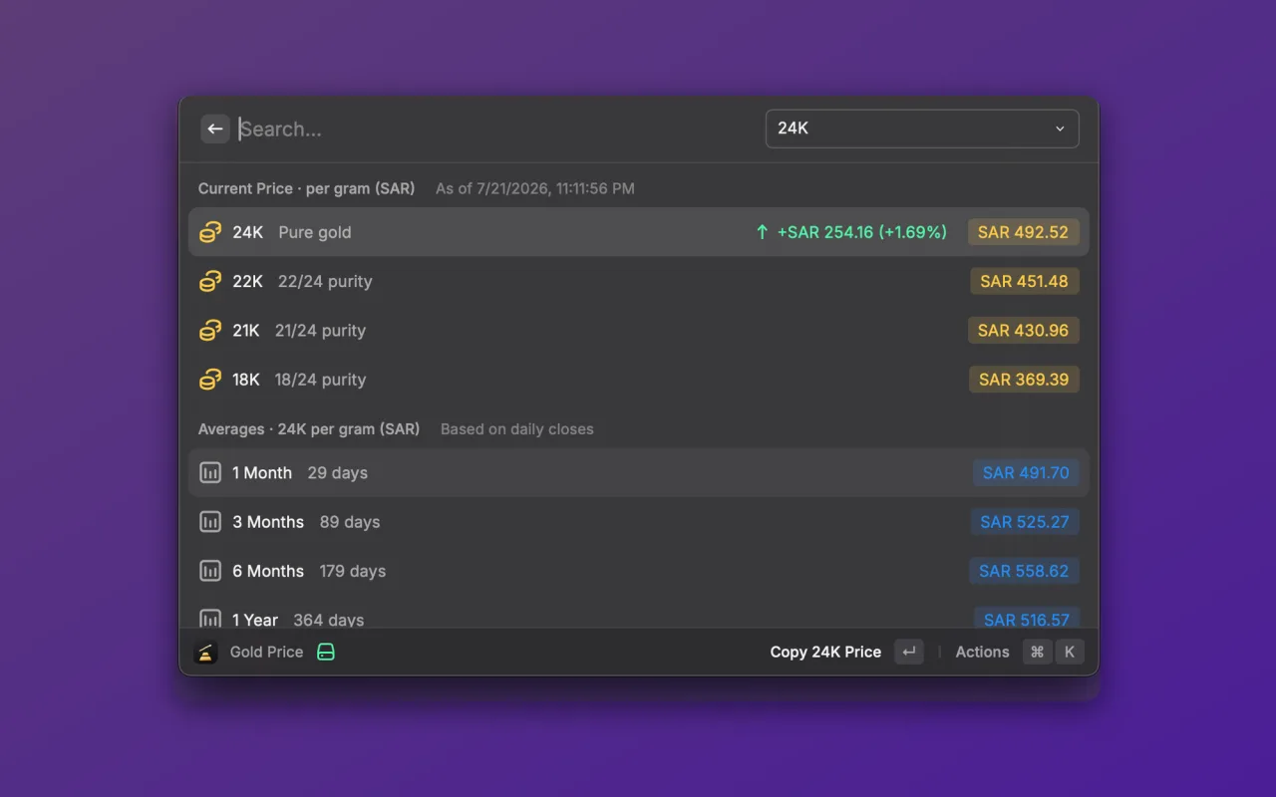Select the 3 Months 89 days row
1276x797 pixels.
(x=639, y=522)
